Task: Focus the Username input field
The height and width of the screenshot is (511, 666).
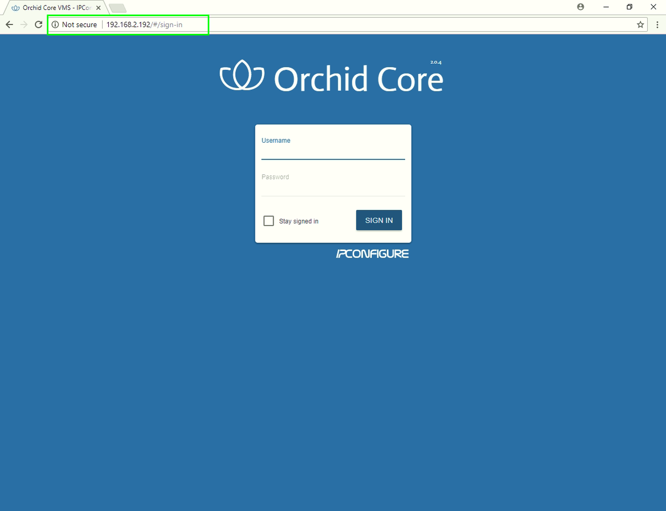Action: pyautogui.click(x=333, y=153)
